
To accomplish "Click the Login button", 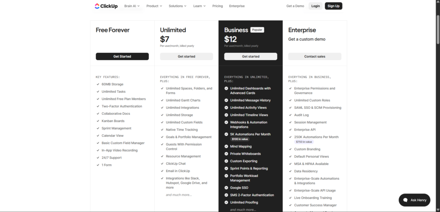I will 315,6.
